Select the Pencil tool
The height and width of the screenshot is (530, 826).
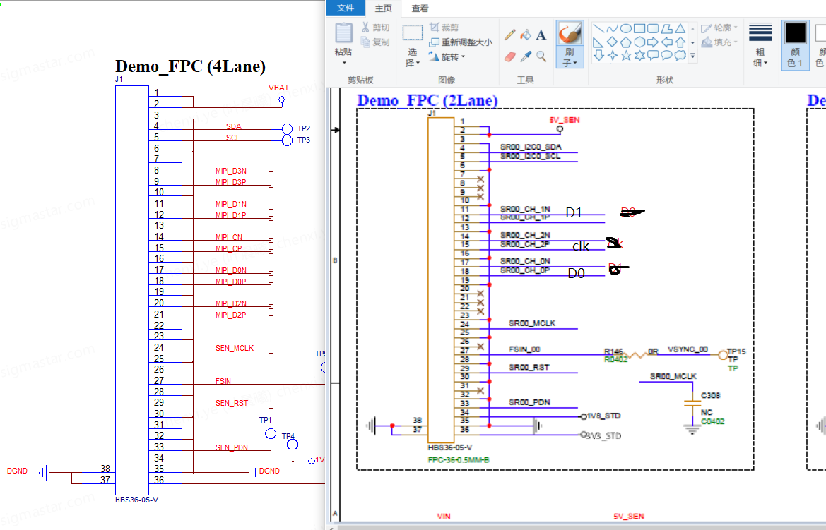coord(509,35)
